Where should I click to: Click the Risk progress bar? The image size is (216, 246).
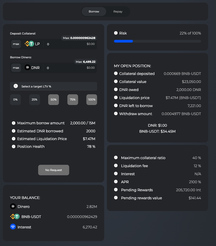[157, 41]
